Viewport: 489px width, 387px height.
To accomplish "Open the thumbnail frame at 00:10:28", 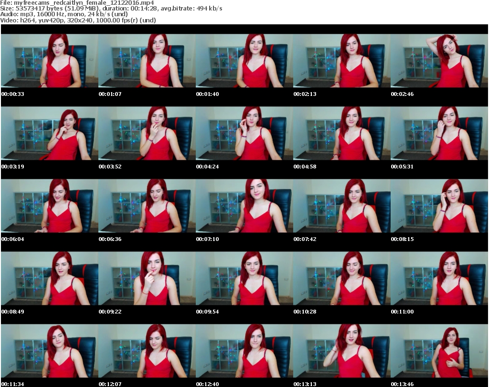I will coord(341,278).
